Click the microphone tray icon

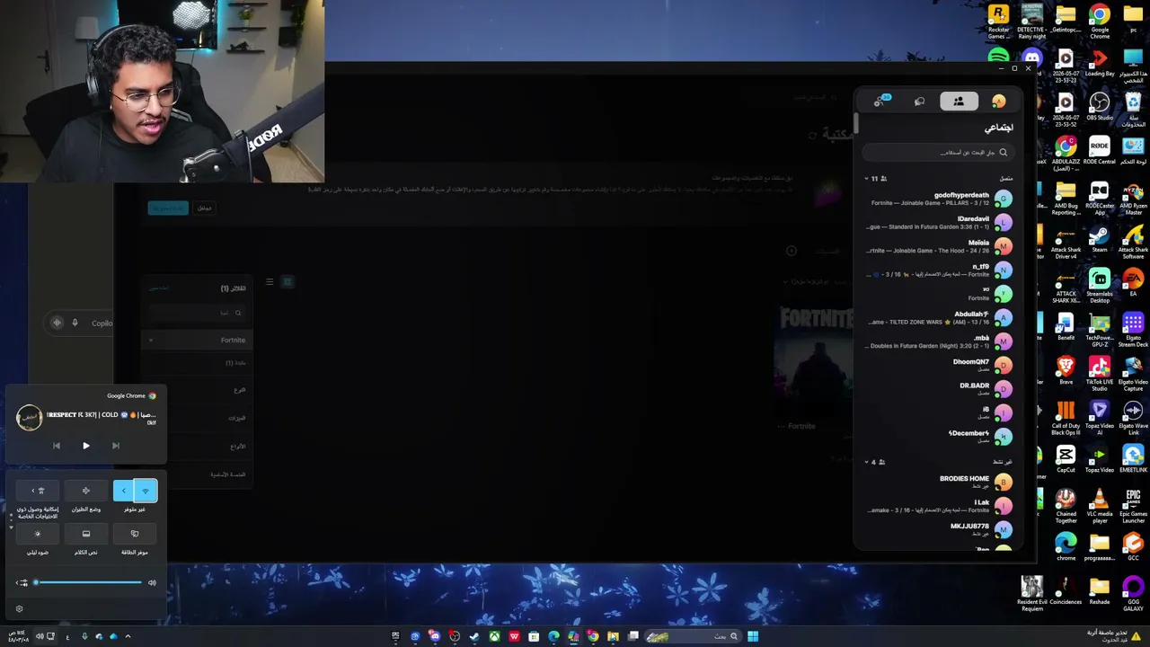pos(84,636)
